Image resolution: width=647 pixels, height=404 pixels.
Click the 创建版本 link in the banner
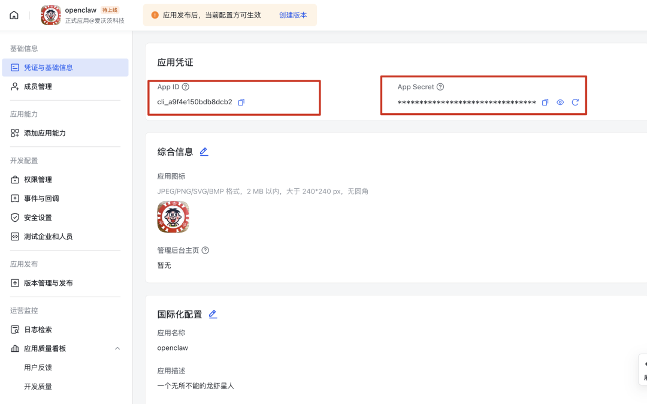pos(292,15)
